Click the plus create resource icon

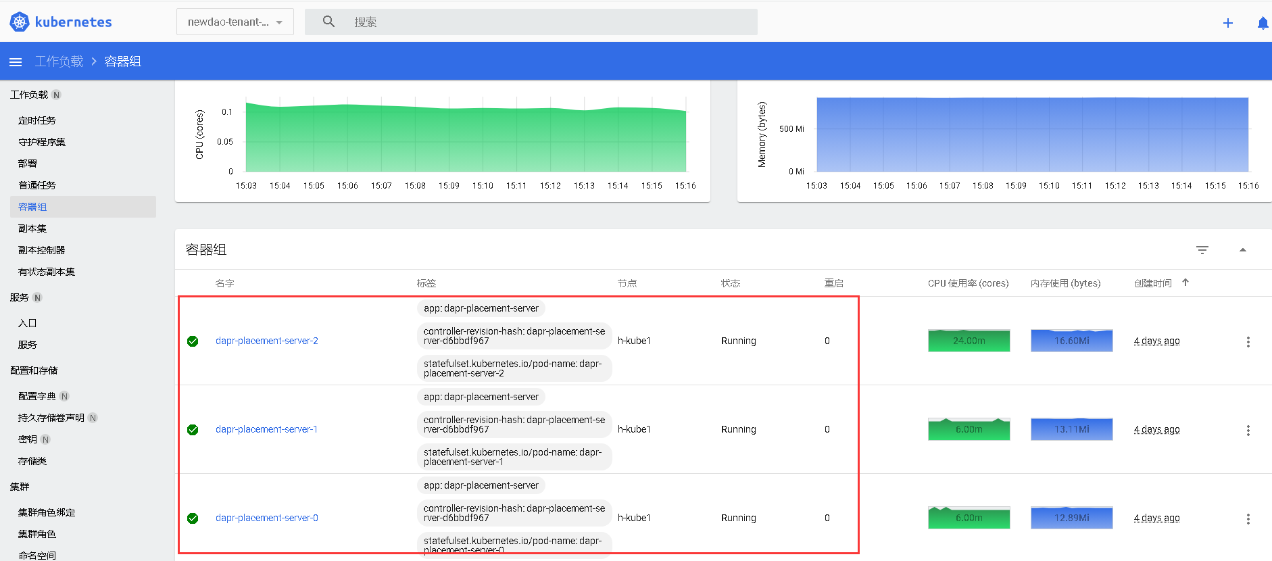pos(1228,23)
